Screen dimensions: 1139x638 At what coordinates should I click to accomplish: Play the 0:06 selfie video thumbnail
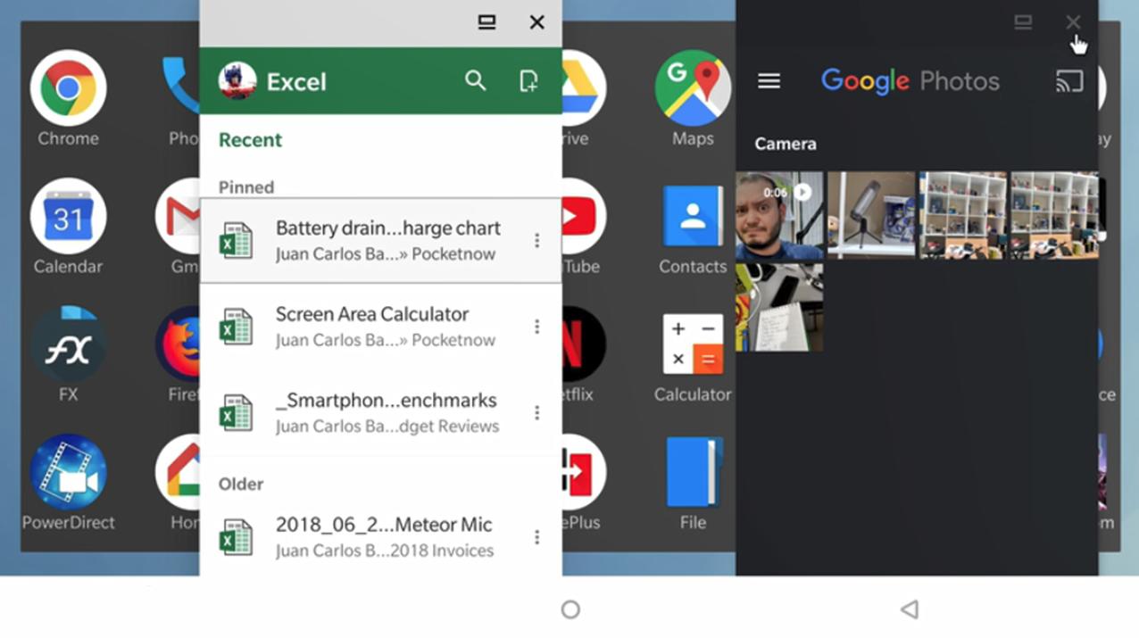778,216
